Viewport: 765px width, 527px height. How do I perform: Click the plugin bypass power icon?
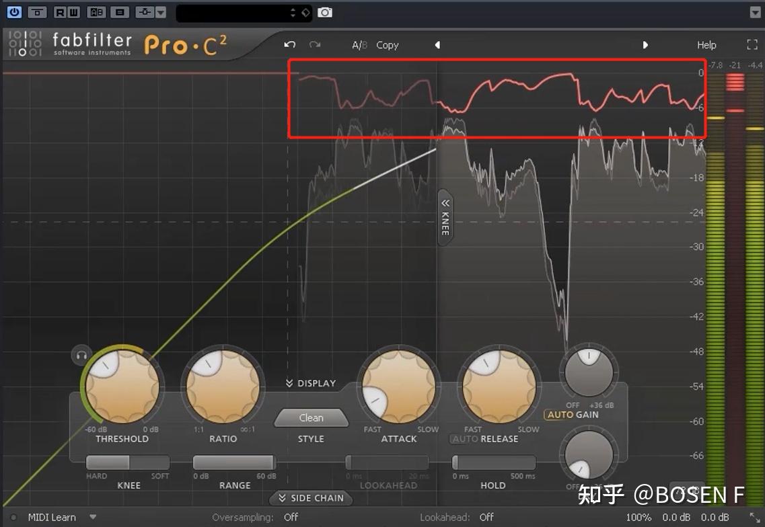coord(14,12)
